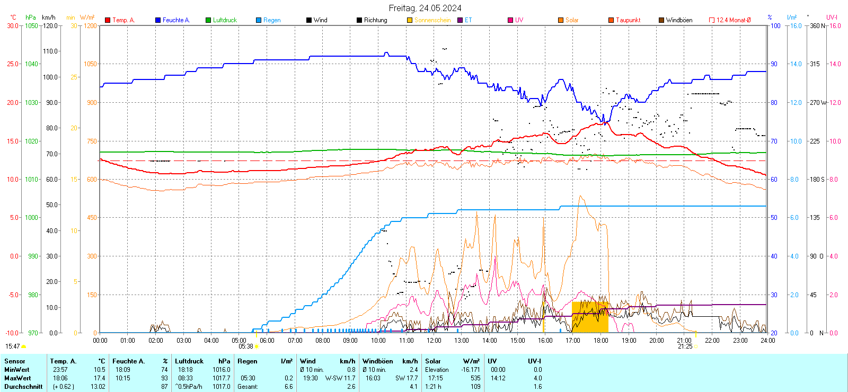Click the green Luftdruck legend square
This screenshot has height=392, width=848.
[x=208, y=20]
